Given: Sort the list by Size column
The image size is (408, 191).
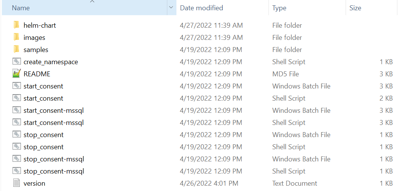Looking at the screenshot, I should 355,8.
